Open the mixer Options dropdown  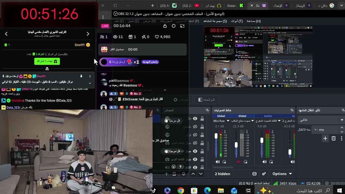point(282,174)
